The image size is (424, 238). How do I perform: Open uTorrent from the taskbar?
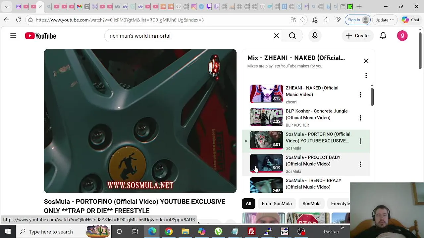(x=218, y=232)
